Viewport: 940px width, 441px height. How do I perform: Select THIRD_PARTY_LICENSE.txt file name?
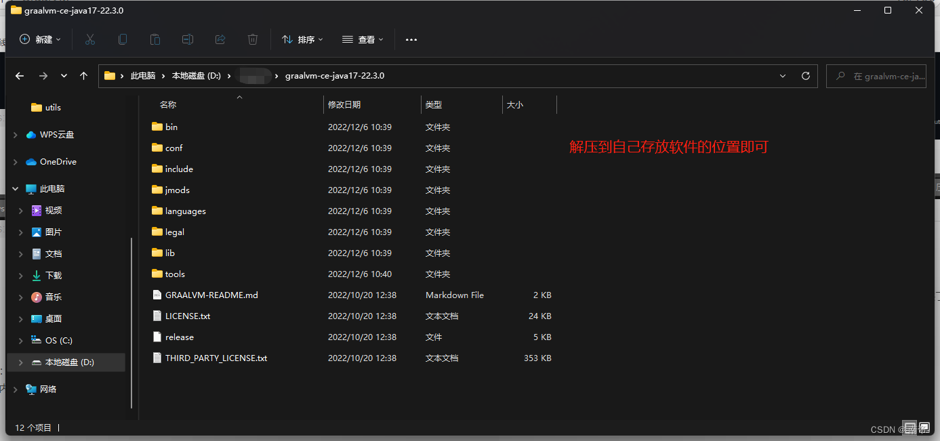pos(216,358)
